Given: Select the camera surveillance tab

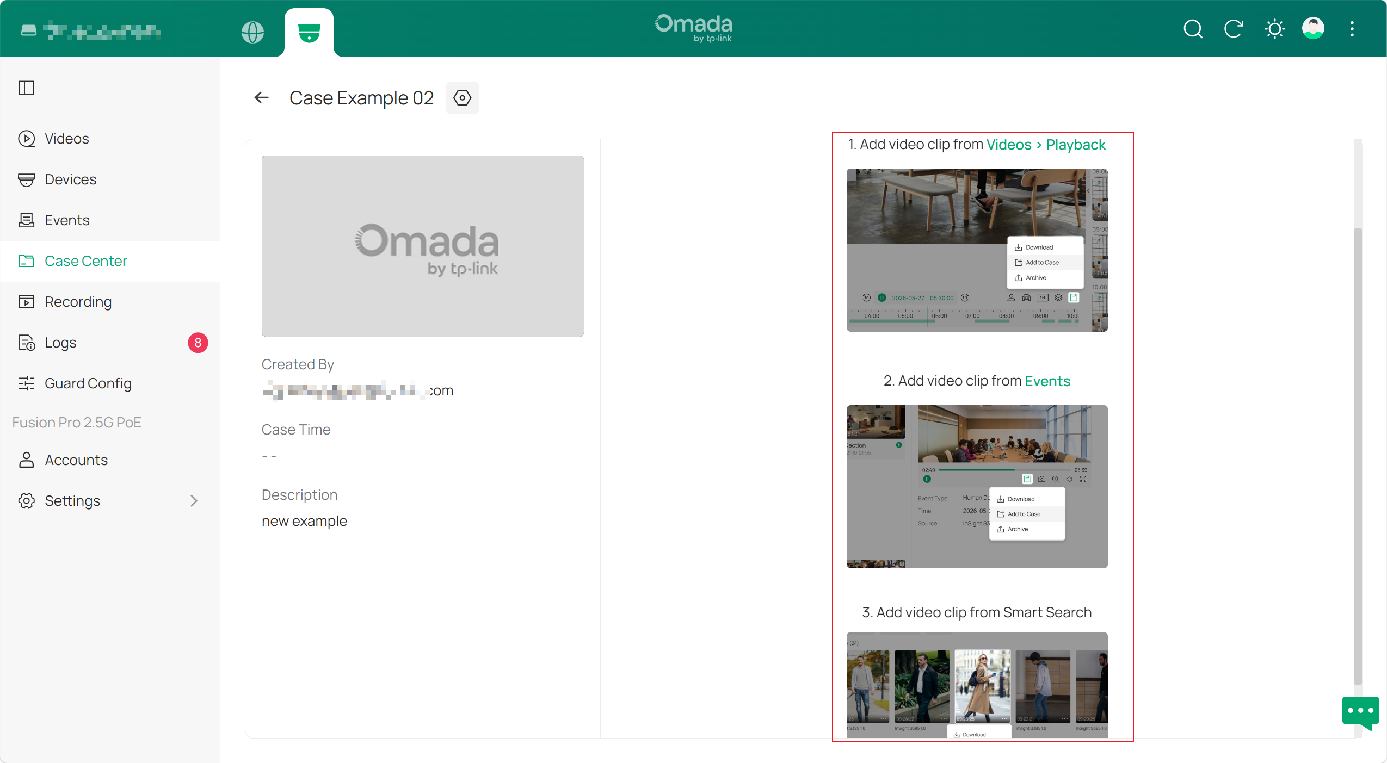Looking at the screenshot, I should point(309,33).
